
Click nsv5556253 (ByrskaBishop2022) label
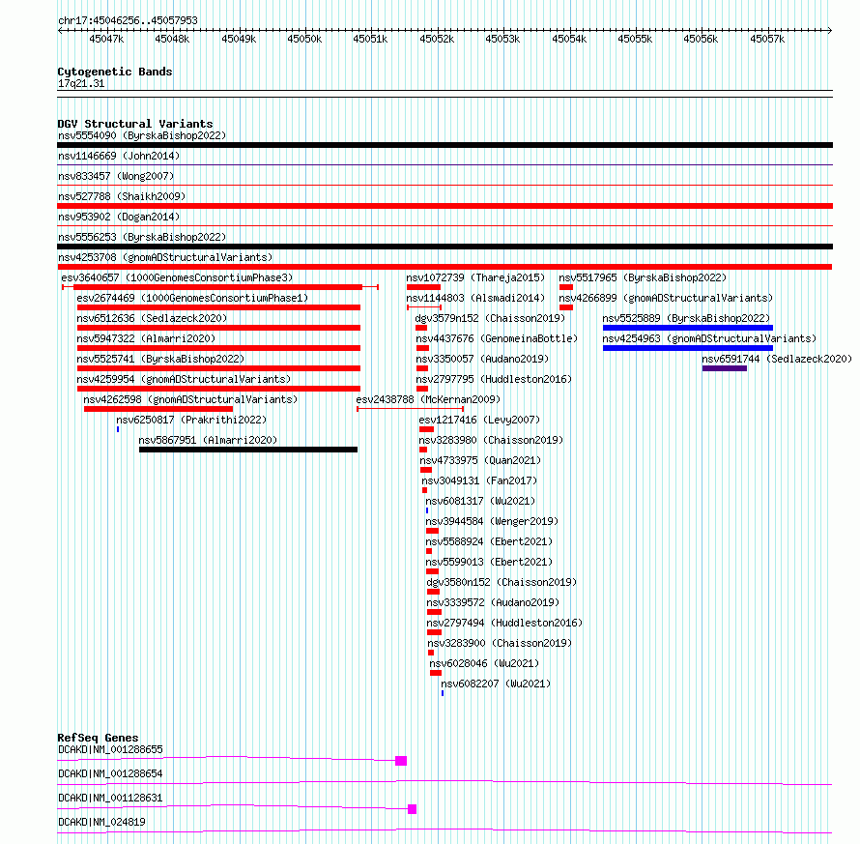click(x=142, y=237)
